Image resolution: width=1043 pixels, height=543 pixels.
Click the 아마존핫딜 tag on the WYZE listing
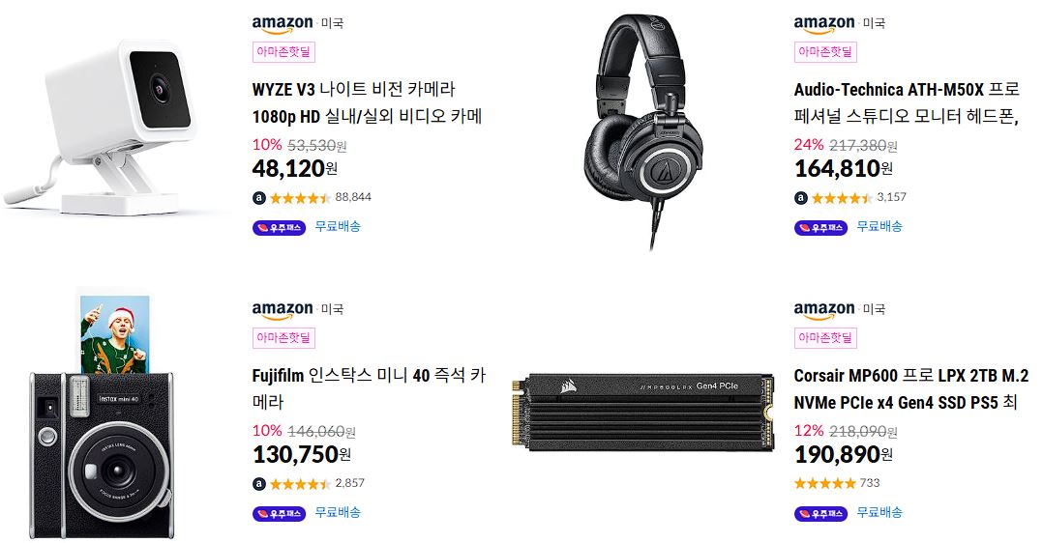tap(283, 52)
